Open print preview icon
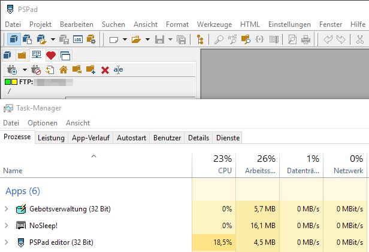Image resolution: width=369 pixels, height=252 pixels. (292, 39)
